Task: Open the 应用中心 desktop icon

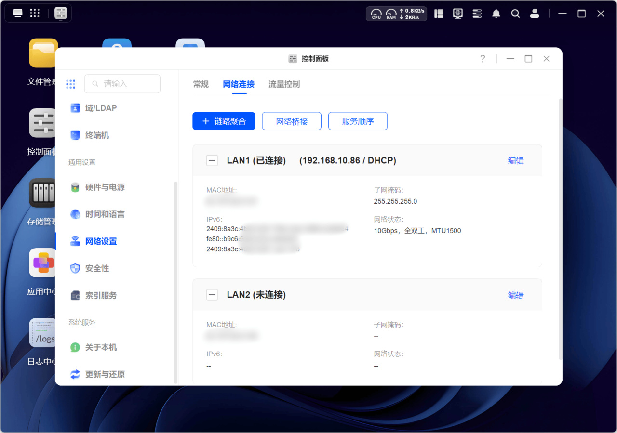Action: click(42, 262)
